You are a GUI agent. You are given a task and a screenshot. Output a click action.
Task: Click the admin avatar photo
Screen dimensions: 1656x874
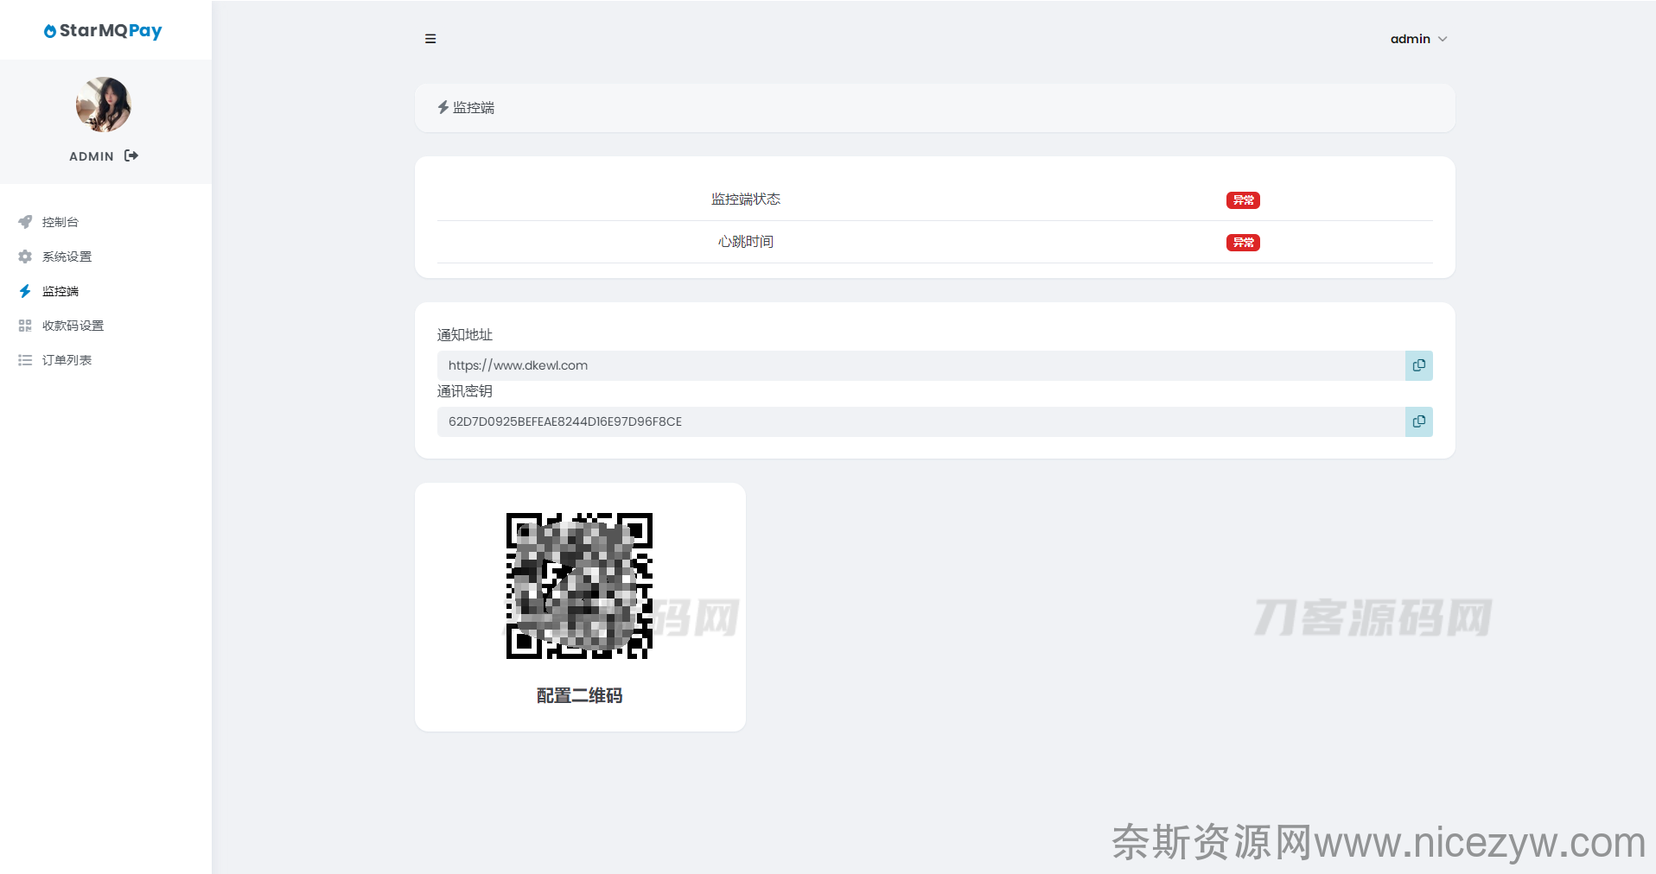tap(104, 104)
